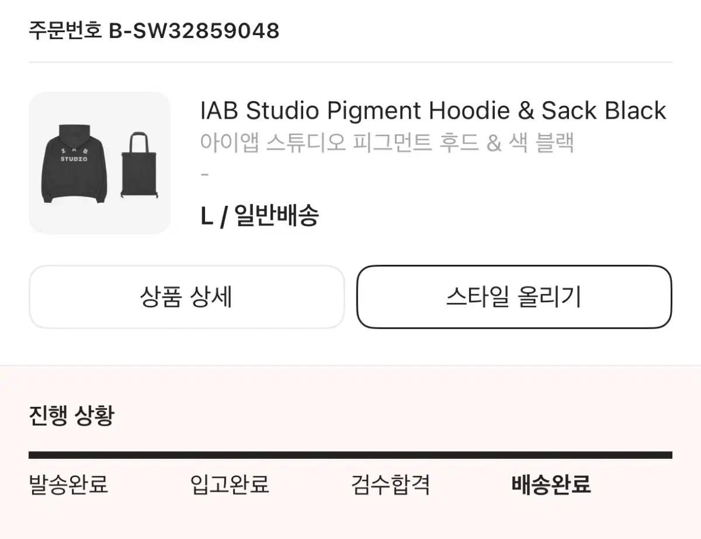The width and height of the screenshot is (701, 539).
Task: Click the IAB STUDIO lettering on the hoodie
Action: [x=74, y=154]
